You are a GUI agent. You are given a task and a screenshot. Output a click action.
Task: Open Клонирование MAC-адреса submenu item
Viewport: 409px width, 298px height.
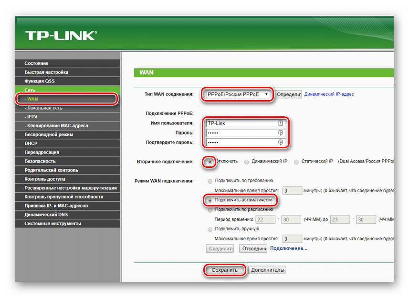pos(68,125)
